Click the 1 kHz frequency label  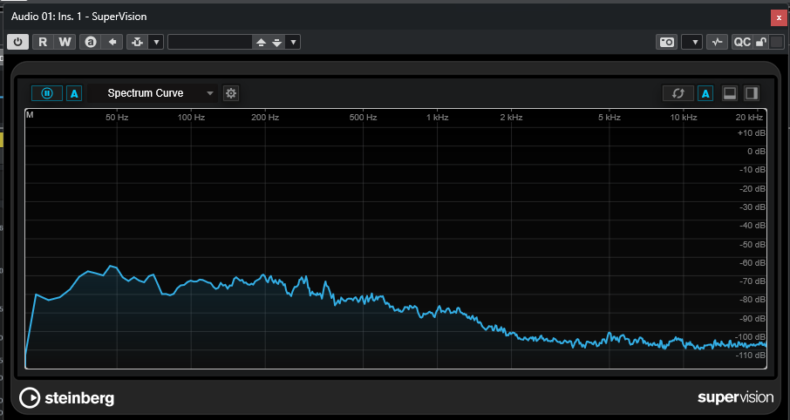pyautogui.click(x=438, y=118)
